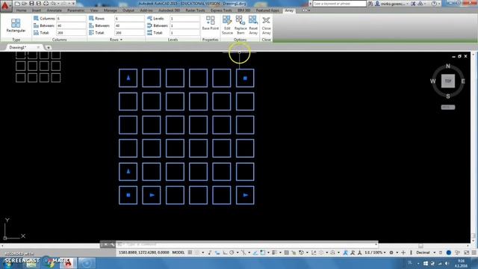478x269 pixels.
Task: Click the Selection Cycling status bar icon
Action: pos(294,253)
